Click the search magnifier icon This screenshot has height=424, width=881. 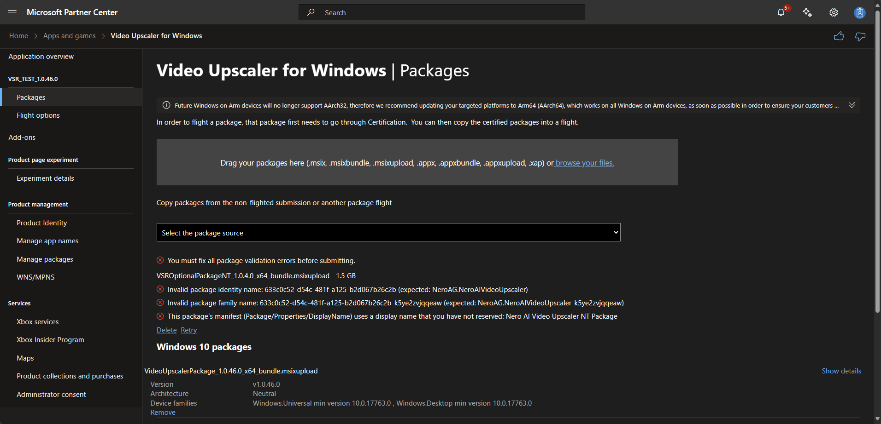[311, 12]
